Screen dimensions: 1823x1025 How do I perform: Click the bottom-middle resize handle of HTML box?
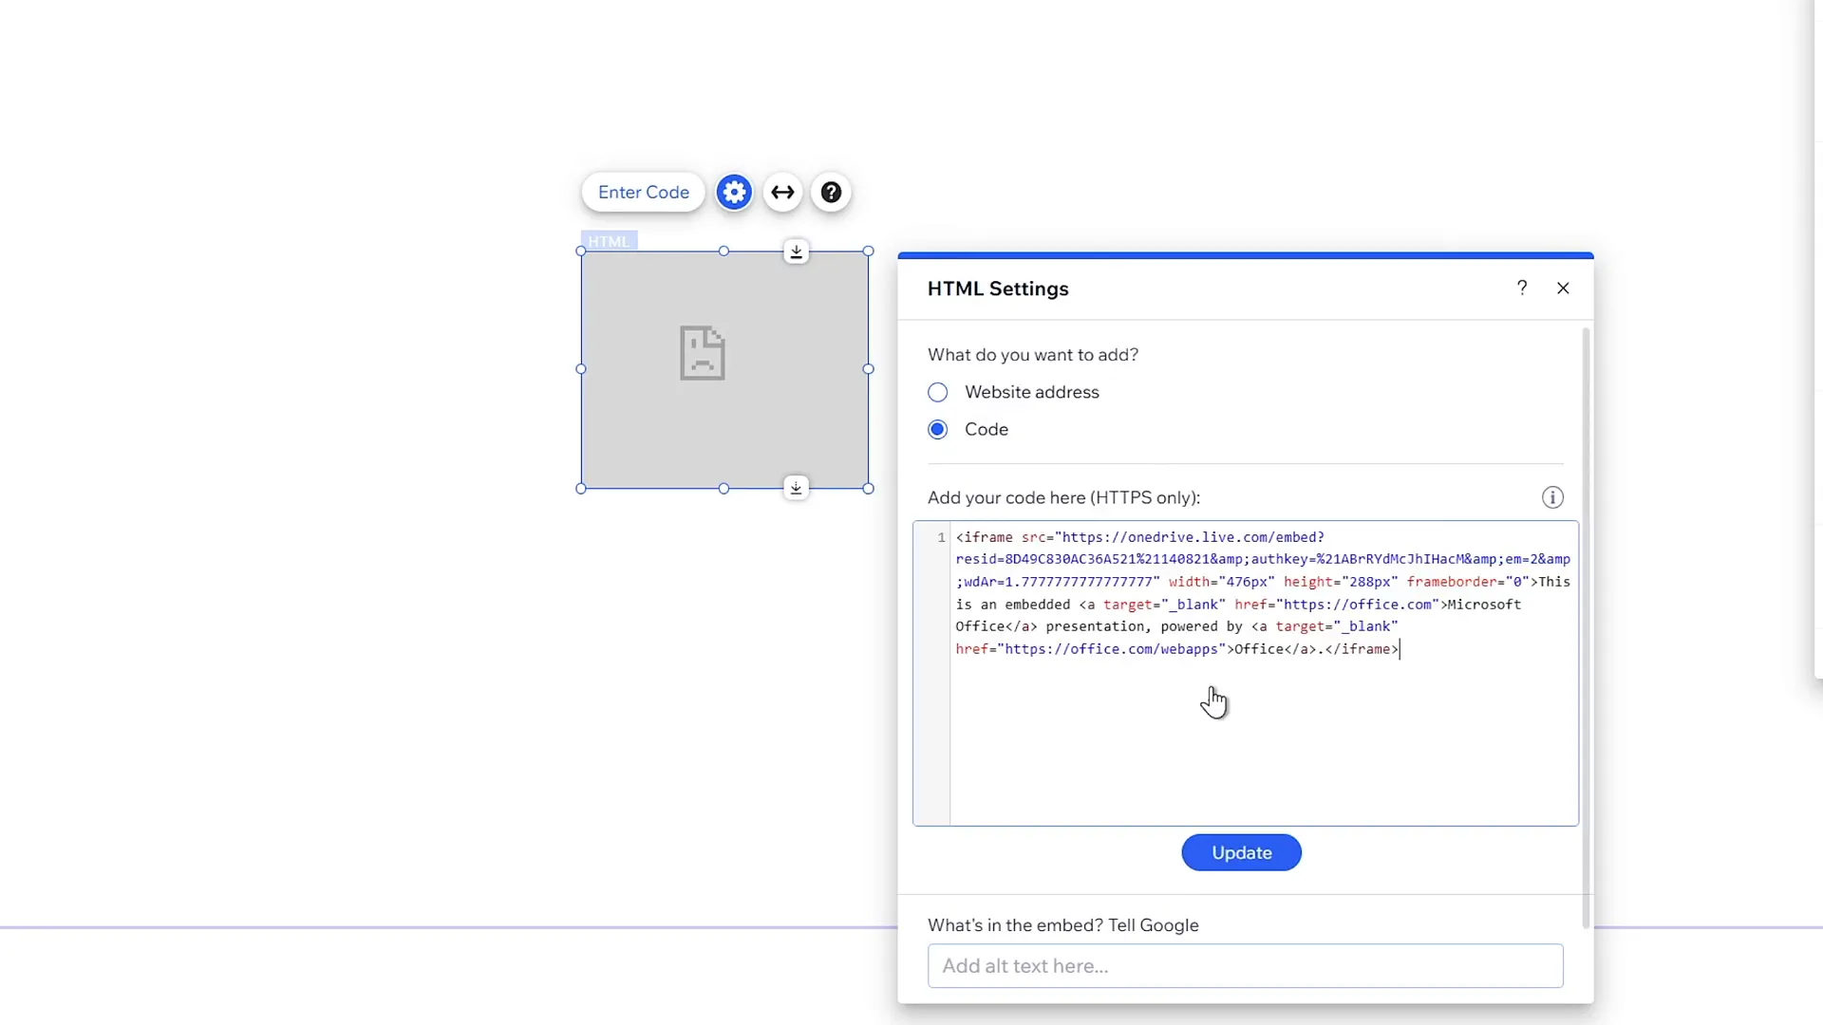pyautogui.click(x=724, y=489)
